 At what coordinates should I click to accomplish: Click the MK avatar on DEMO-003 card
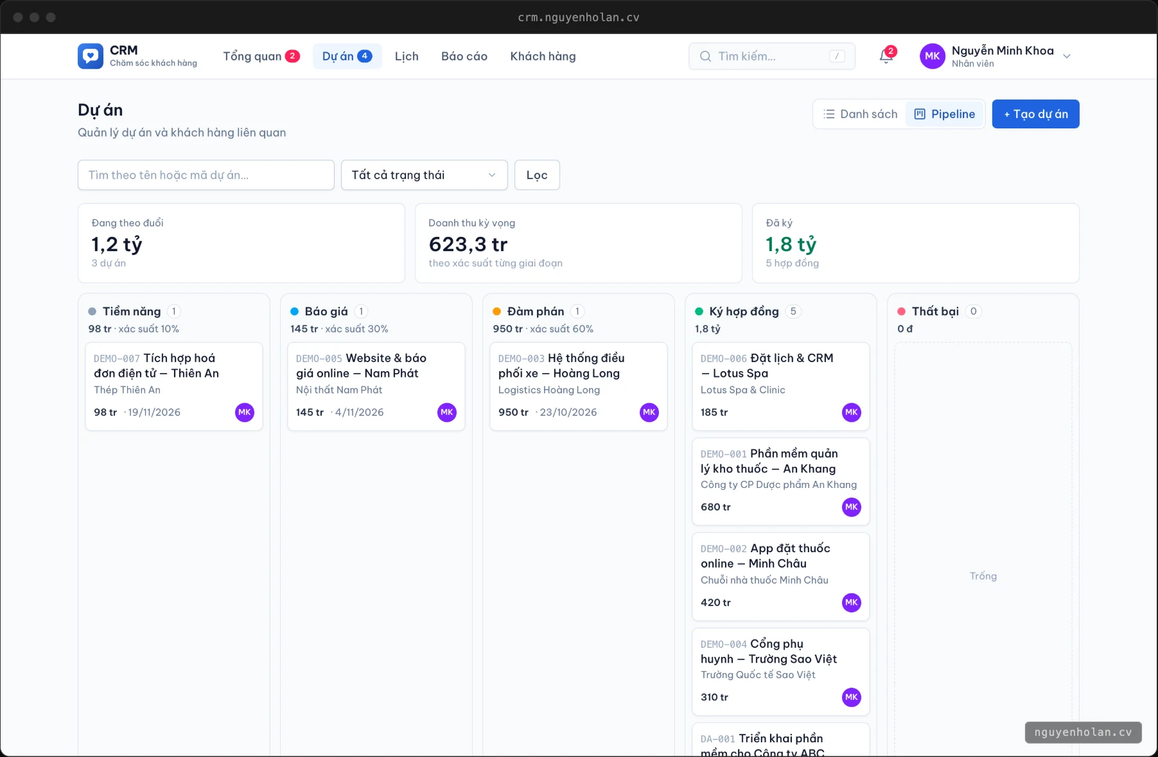tap(649, 412)
